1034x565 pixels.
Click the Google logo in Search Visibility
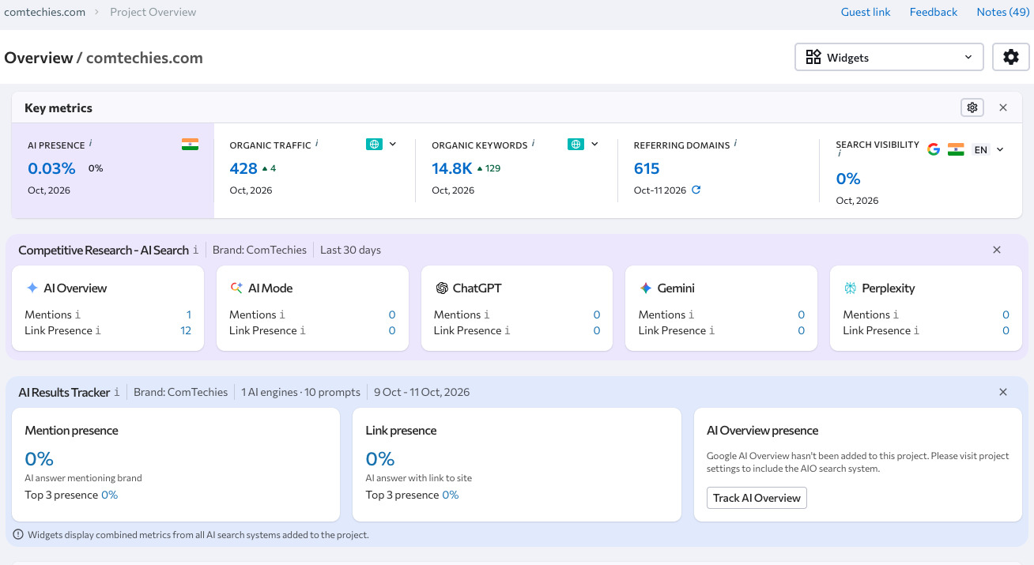pos(934,149)
